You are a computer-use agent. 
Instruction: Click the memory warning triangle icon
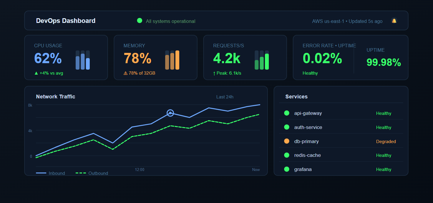coord(126,73)
